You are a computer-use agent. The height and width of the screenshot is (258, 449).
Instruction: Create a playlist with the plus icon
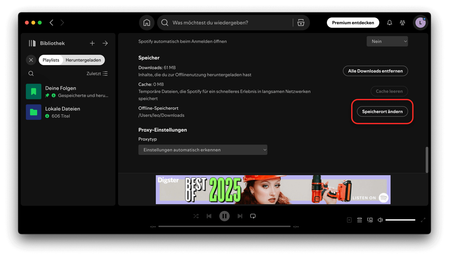click(x=92, y=43)
